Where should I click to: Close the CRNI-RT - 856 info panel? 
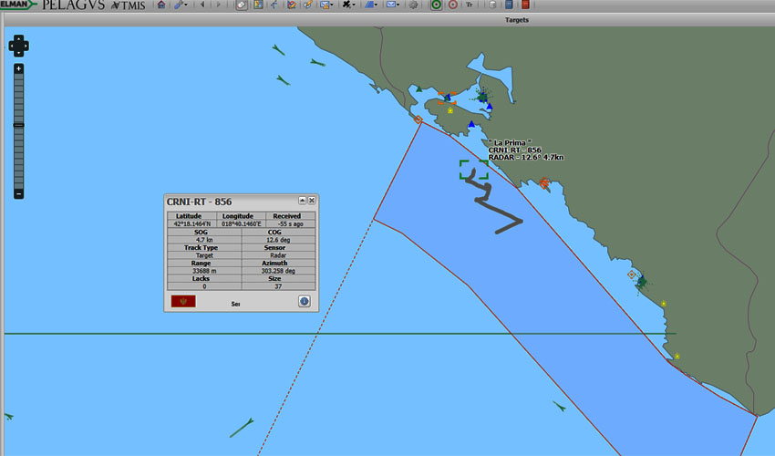coord(312,201)
